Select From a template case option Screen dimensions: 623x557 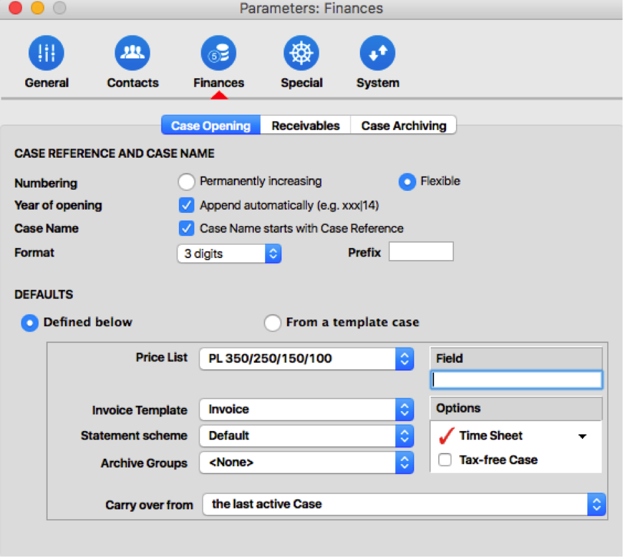272,322
